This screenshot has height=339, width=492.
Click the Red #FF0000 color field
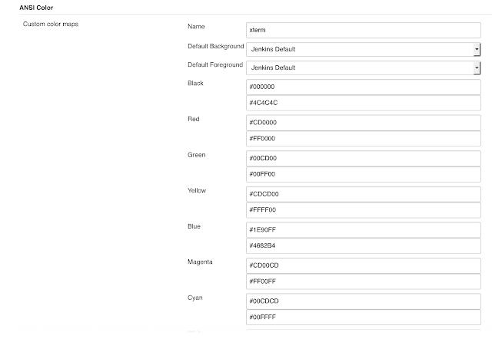click(364, 139)
